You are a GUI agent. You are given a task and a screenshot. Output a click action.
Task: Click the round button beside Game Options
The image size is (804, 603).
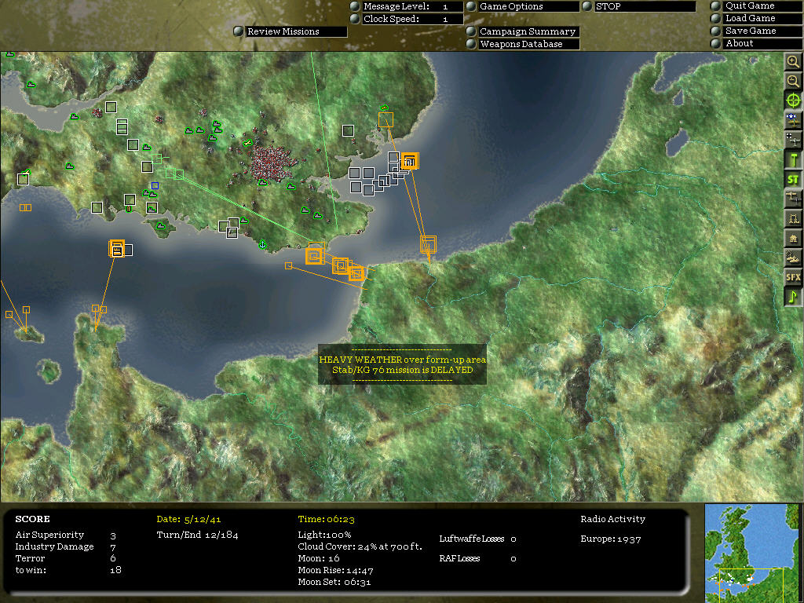(471, 6)
